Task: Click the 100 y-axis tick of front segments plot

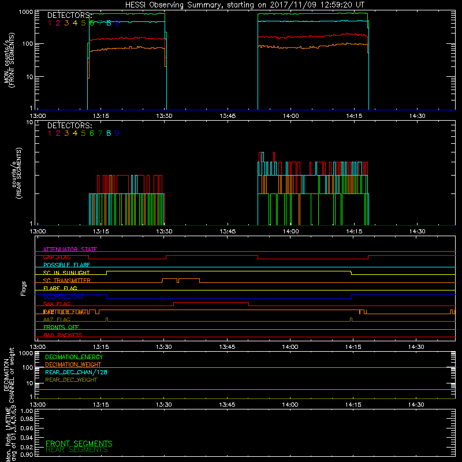Action: click(28, 44)
